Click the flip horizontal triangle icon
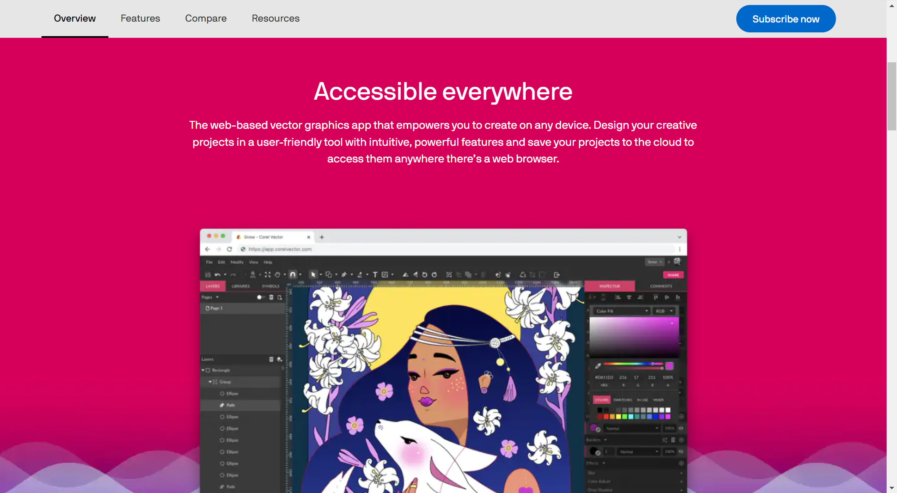The image size is (897, 493). pos(405,275)
